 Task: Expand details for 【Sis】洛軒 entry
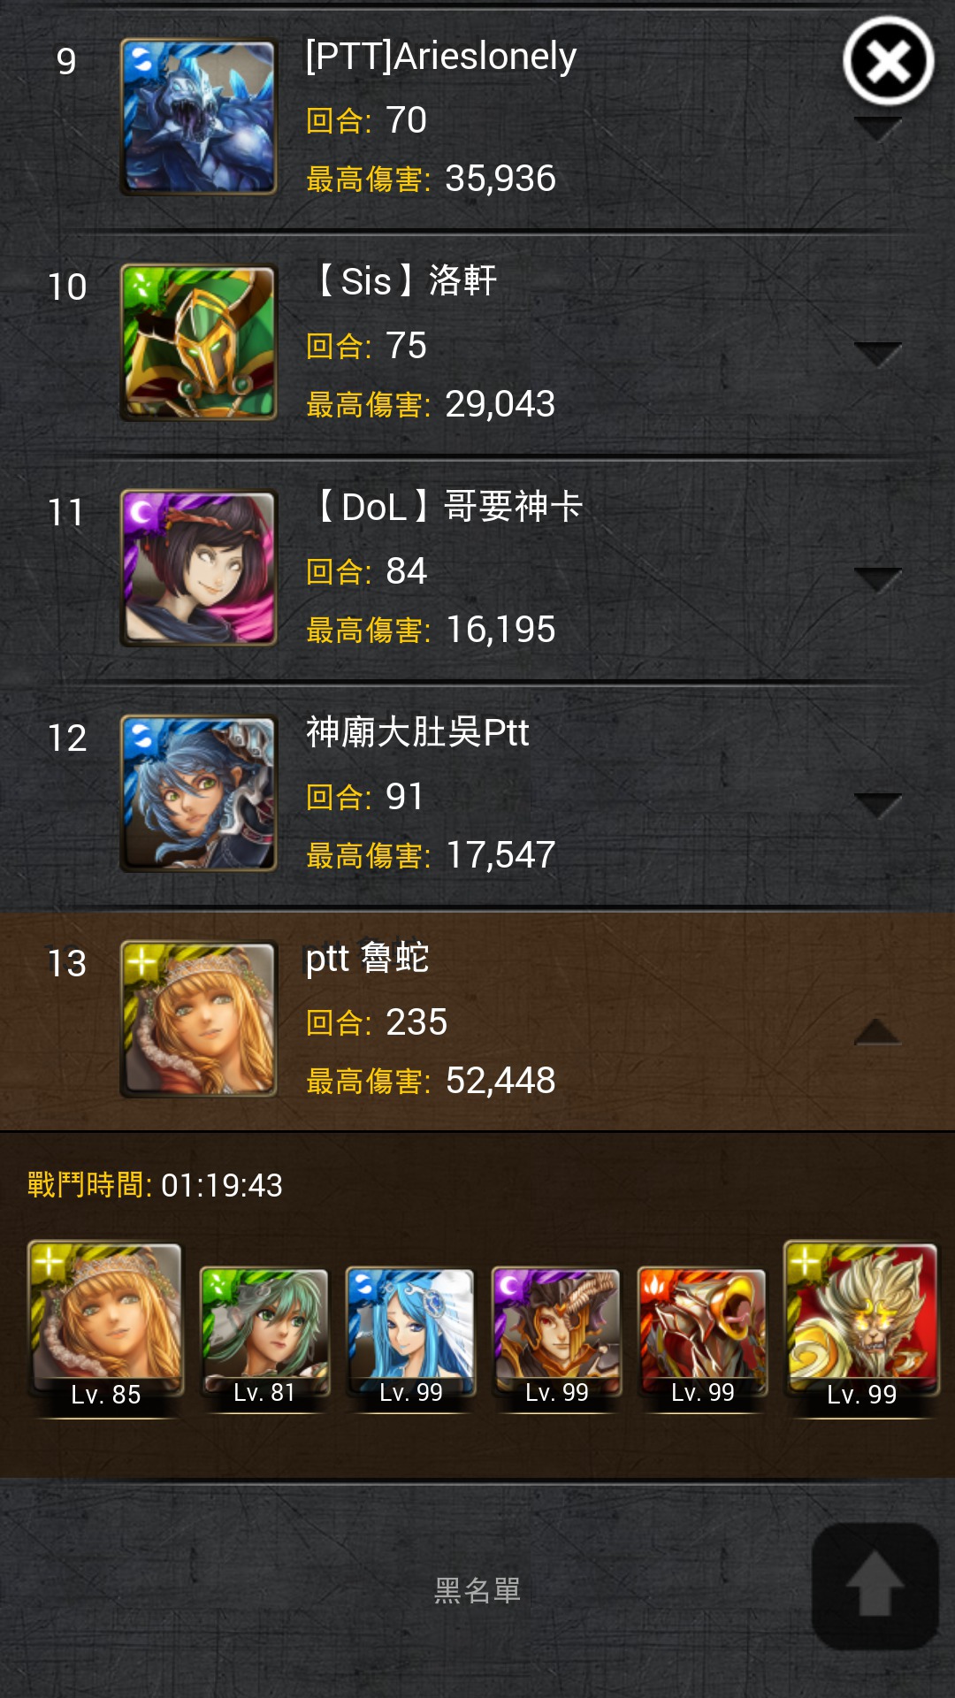click(878, 354)
